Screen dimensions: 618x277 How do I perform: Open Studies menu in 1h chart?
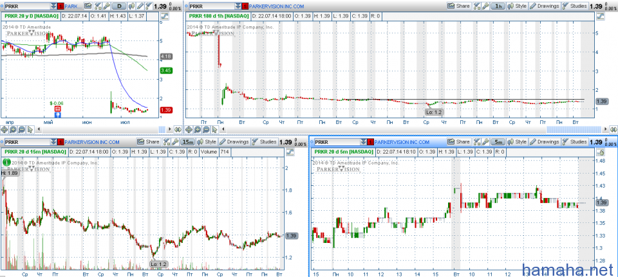[x=575, y=6]
